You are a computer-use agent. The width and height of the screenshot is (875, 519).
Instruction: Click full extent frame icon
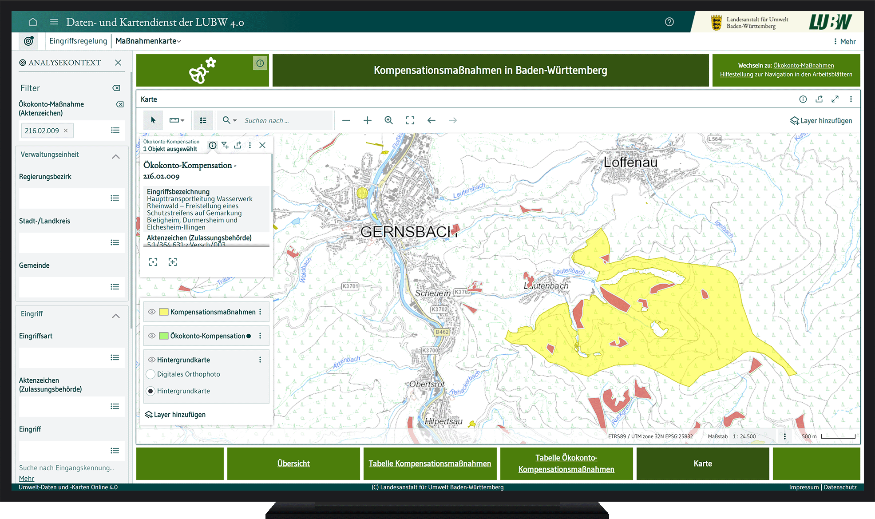pyautogui.click(x=410, y=120)
